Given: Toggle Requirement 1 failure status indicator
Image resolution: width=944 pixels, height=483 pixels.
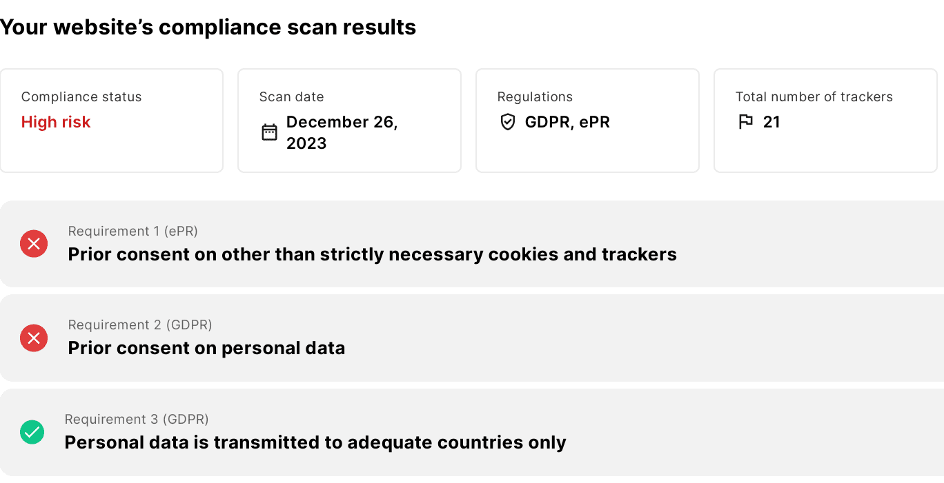Looking at the screenshot, I should 33,244.
